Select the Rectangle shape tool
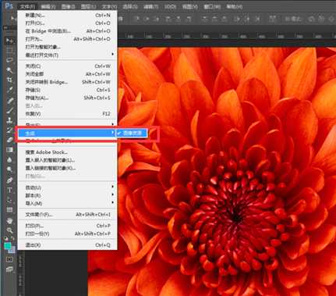 coord(9,210)
